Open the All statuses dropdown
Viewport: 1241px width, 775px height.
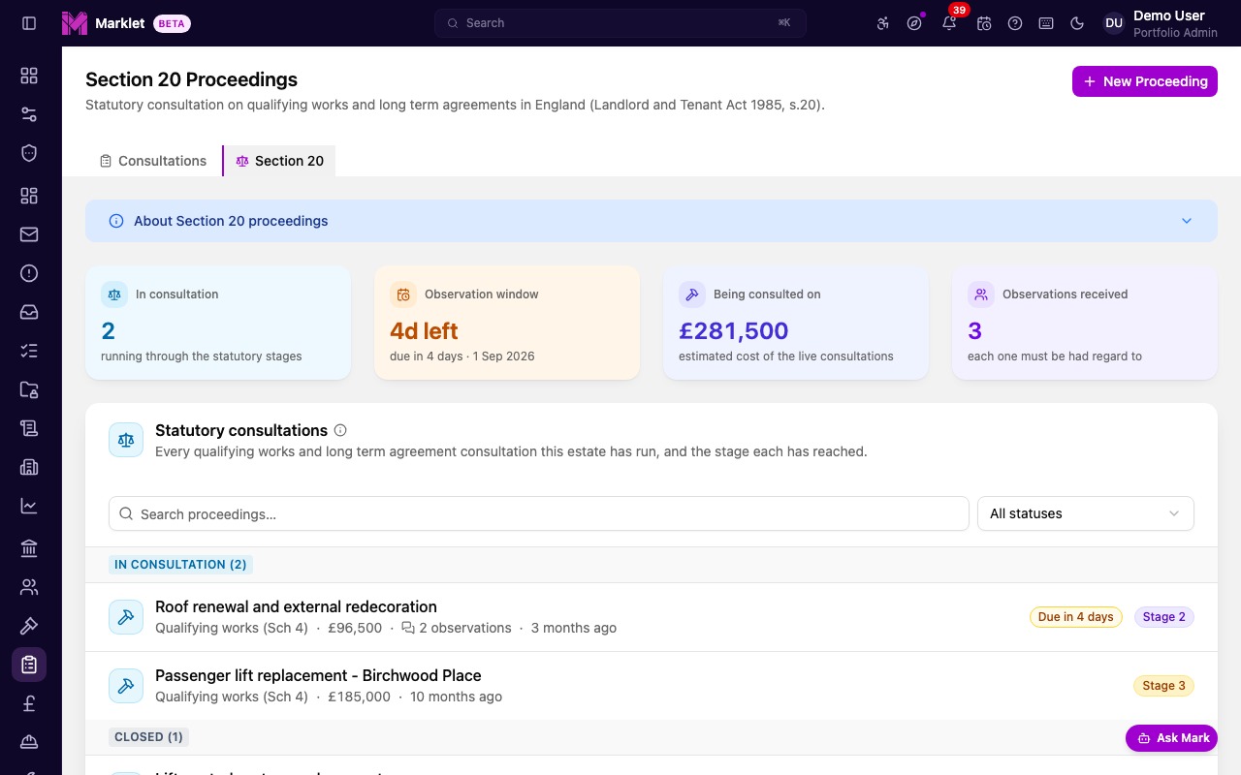tap(1086, 513)
